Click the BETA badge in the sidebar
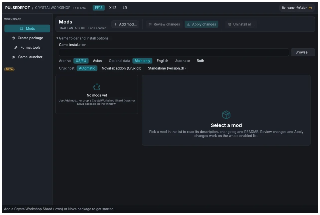The height and width of the screenshot is (215, 320). (x=9, y=69)
